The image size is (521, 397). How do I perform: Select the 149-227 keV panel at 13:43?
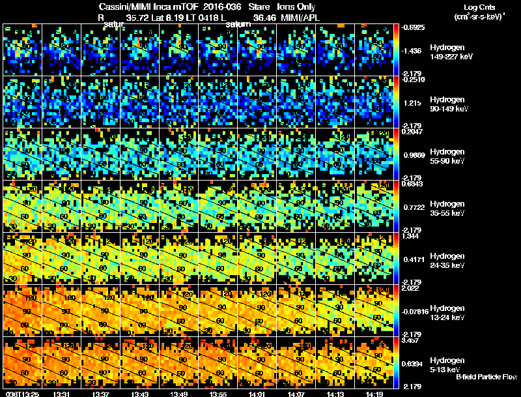click(140, 50)
